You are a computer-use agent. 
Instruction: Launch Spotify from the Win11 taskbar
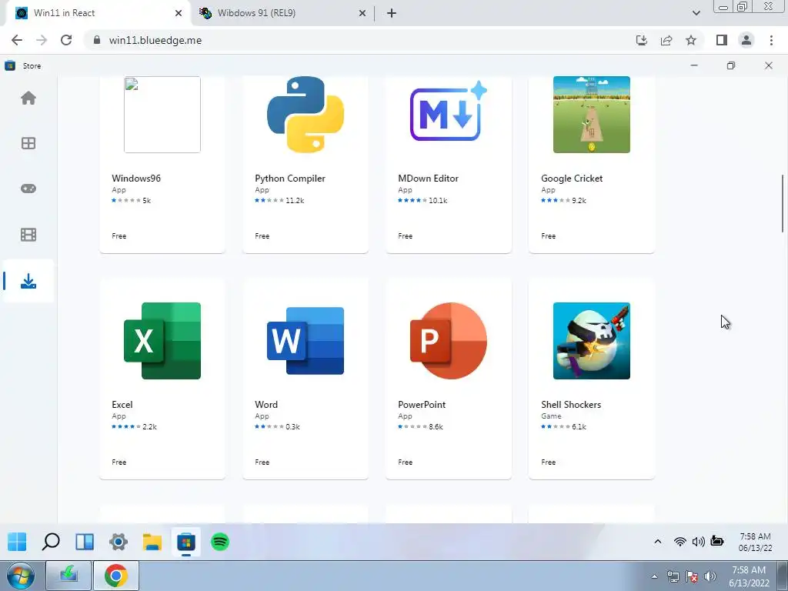click(220, 542)
